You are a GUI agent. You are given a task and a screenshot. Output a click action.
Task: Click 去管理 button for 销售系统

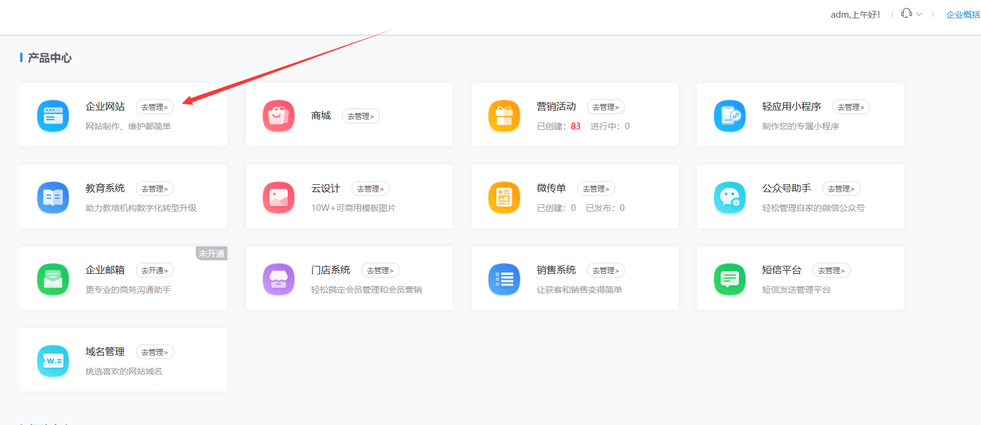pos(606,270)
